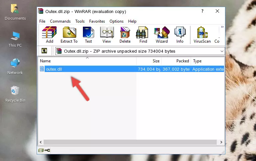Open the View file tool
This screenshot has width=256, height=161.
(107, 35)
